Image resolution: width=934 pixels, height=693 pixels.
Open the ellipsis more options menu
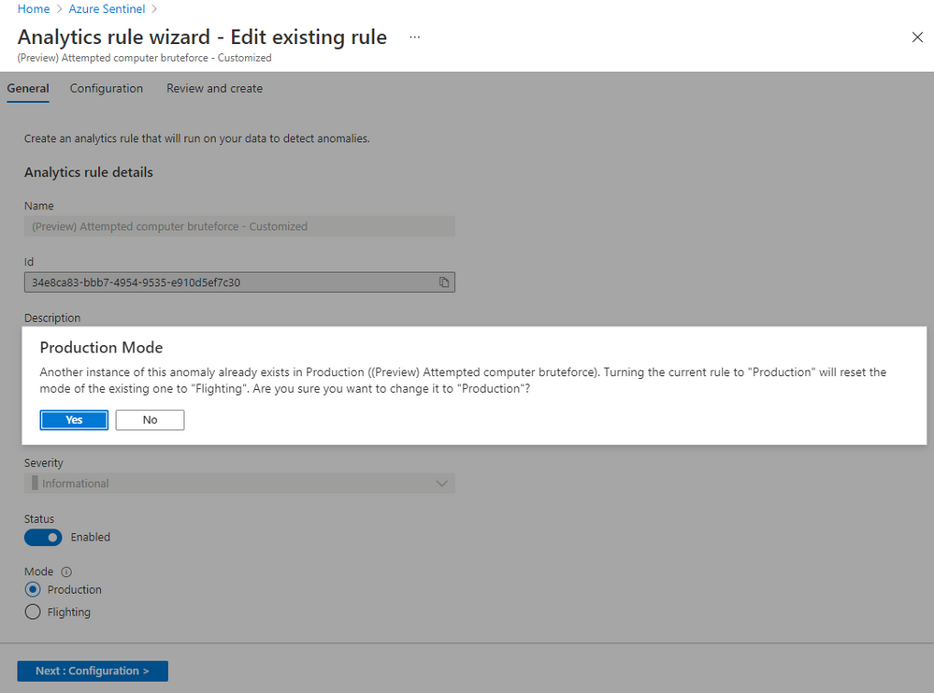pyautogui.click(x=413, y=38)
